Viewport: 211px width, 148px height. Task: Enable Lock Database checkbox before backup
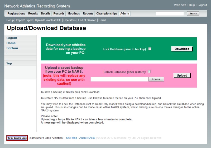click(150, 49)
